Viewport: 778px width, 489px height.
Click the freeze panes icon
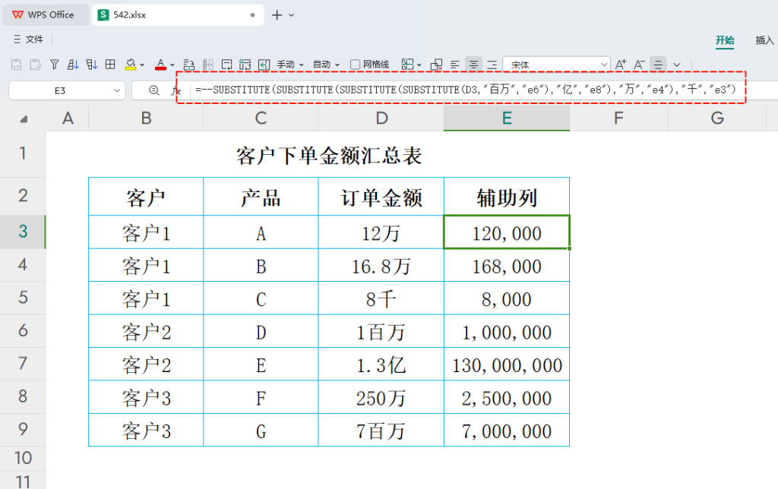407,65
